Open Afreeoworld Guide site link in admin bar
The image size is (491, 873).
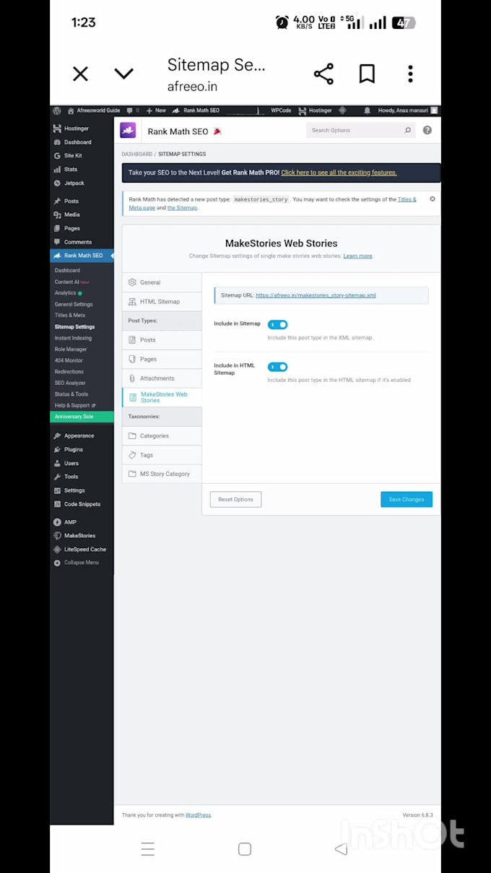click(x=94, y=110)
